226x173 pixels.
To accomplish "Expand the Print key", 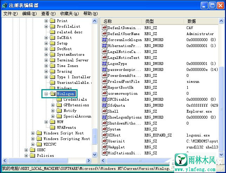I will point(46,21).
